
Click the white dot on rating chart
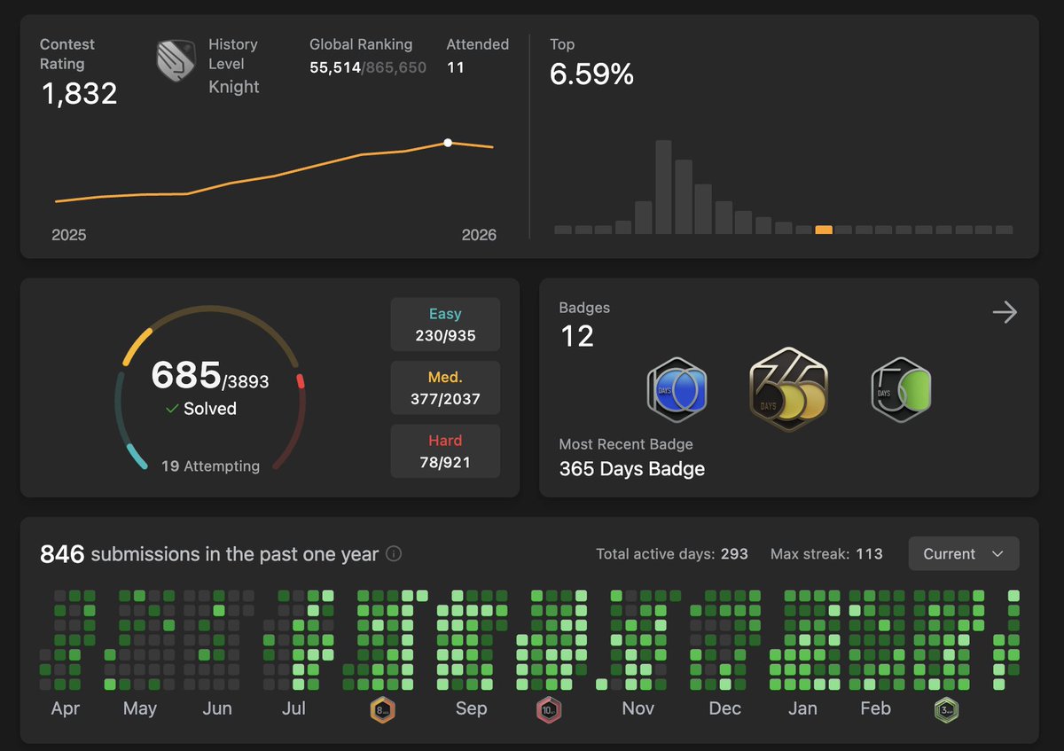click(x=448, y=142)
